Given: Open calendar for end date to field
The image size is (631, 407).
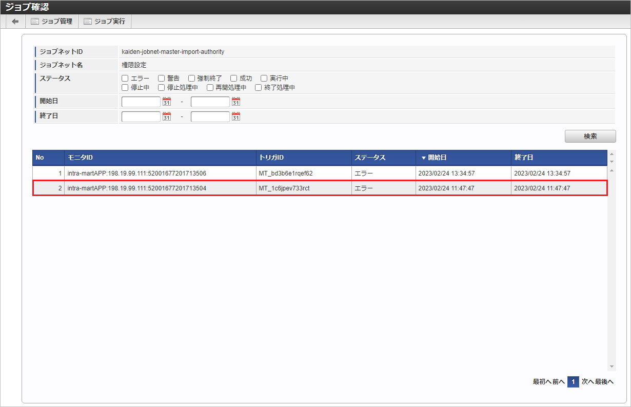Looking at the screenshot, I should [235, 117].
